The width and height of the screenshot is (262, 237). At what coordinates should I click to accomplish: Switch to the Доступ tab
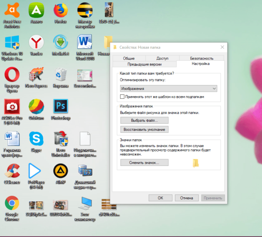pos(162,58)
